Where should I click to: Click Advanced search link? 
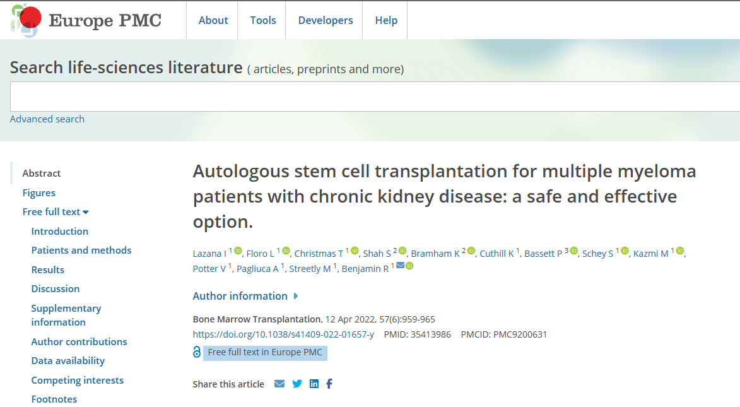coord(47,119)
